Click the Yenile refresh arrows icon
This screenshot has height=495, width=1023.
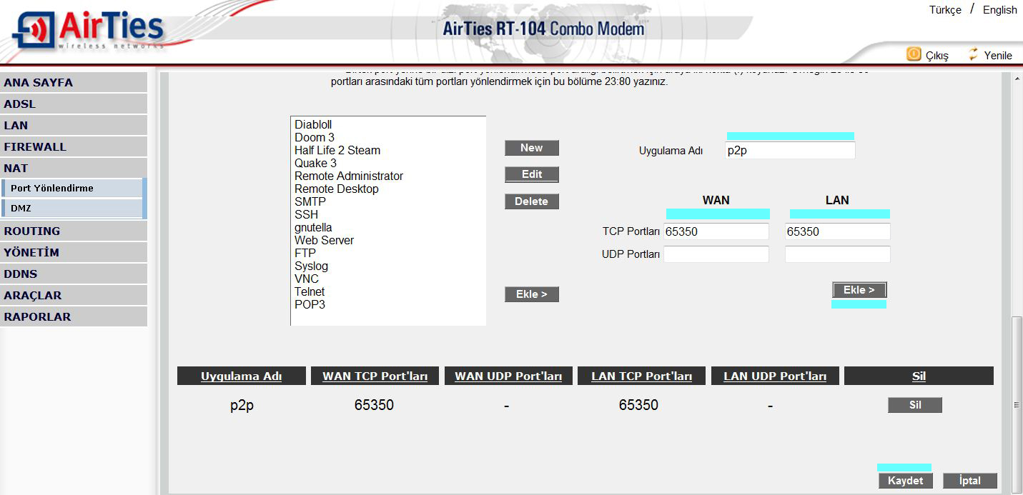click(x=973, y=54)
